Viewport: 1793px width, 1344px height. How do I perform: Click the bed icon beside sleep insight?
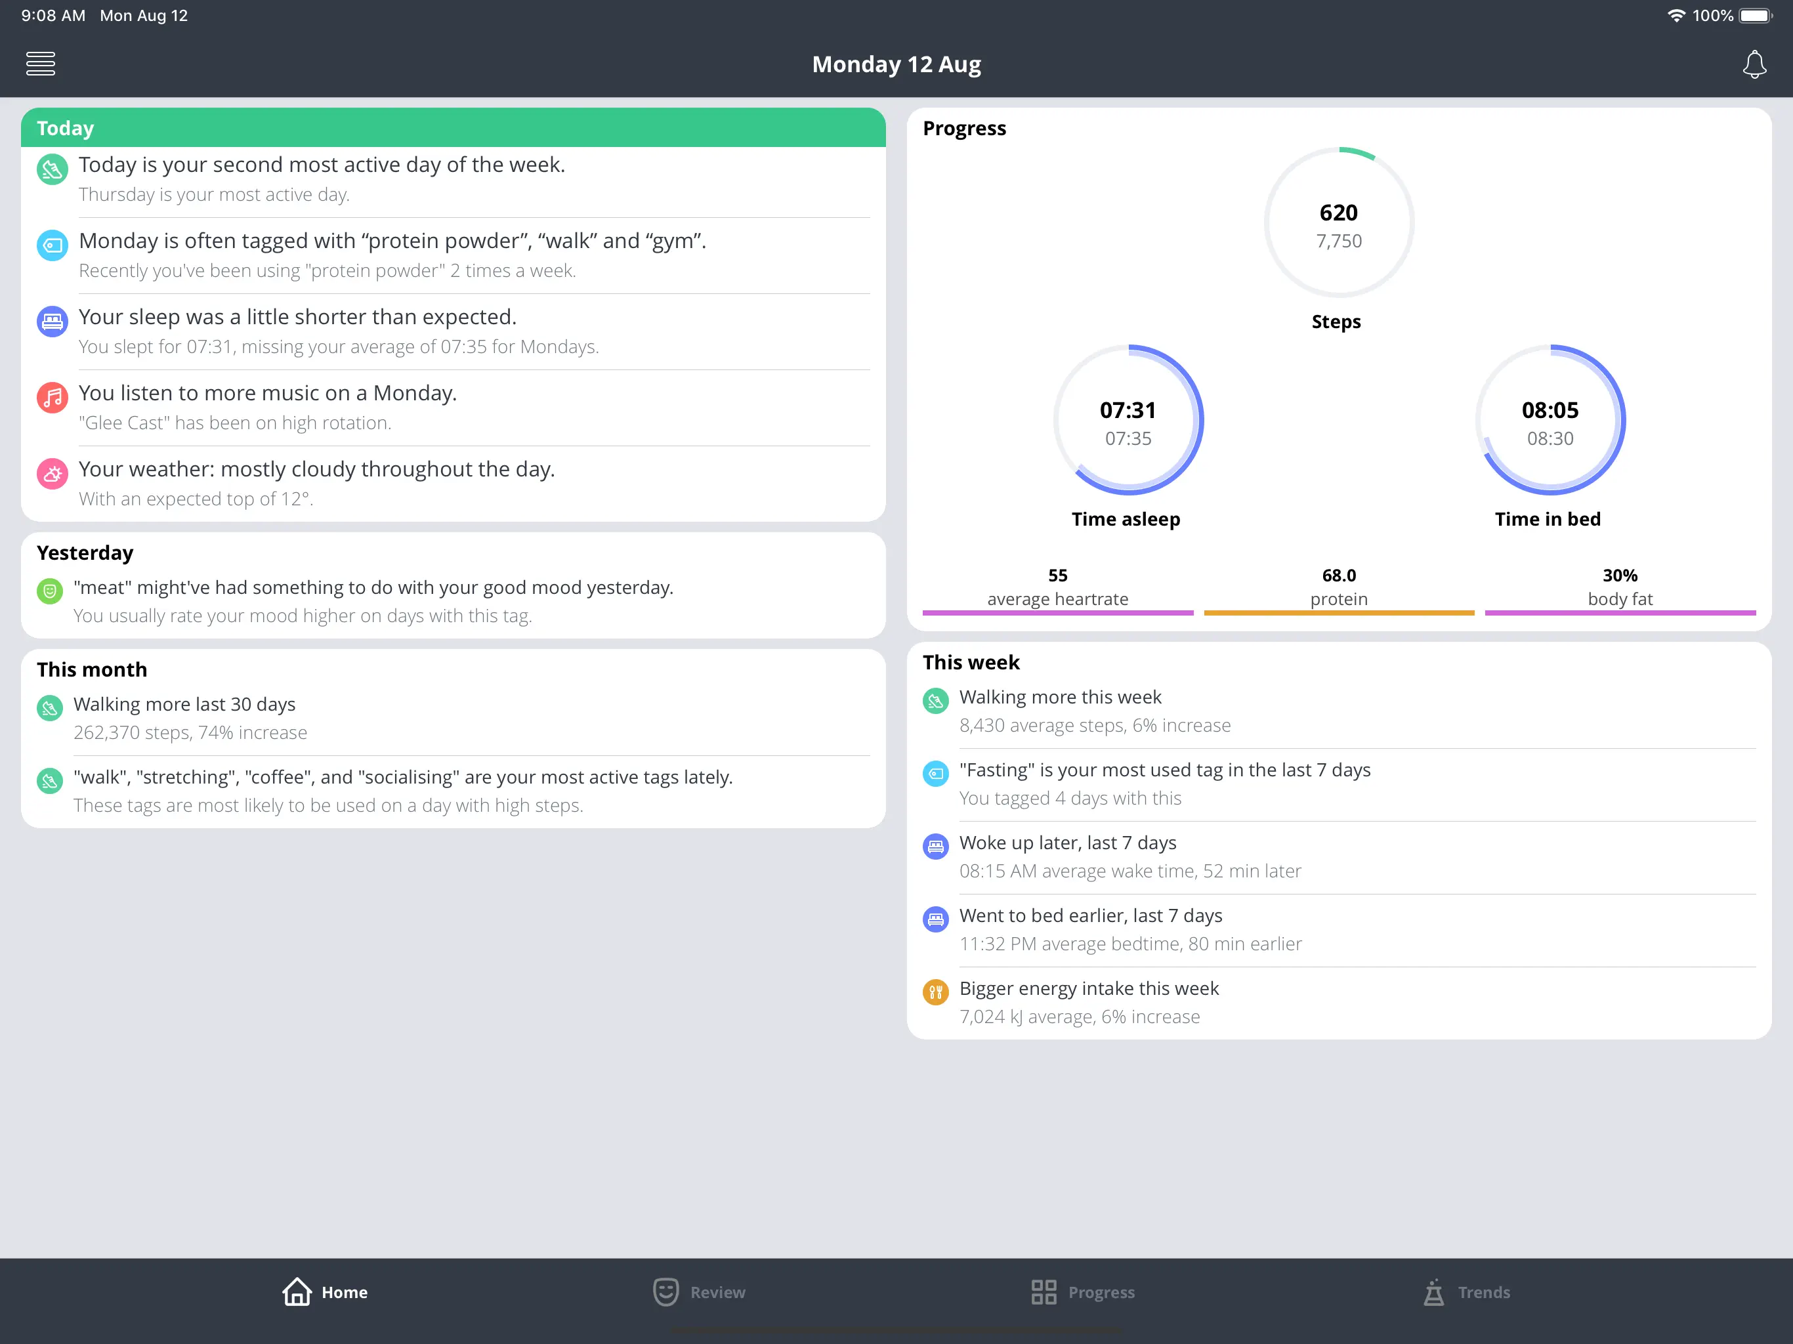pos(53,322)
